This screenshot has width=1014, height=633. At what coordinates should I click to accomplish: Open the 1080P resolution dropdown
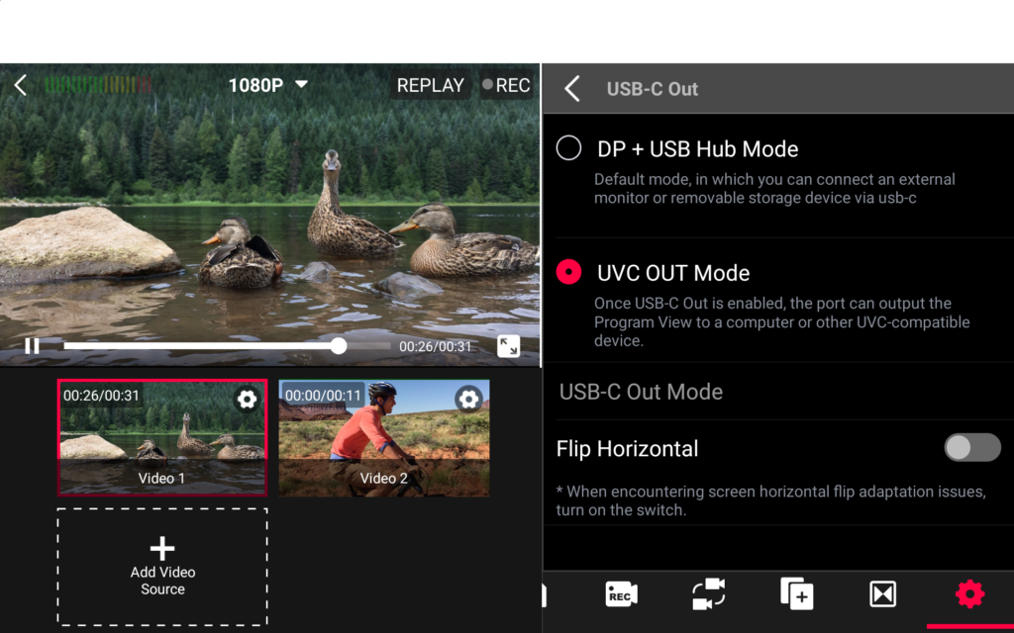coord(267,85)
